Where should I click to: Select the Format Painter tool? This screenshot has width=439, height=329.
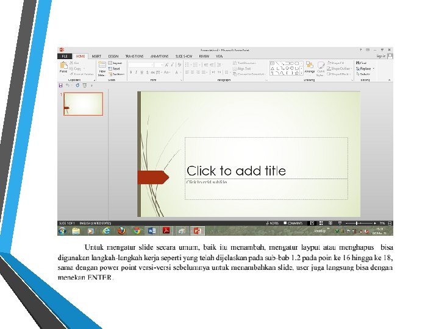coord(82,74)
